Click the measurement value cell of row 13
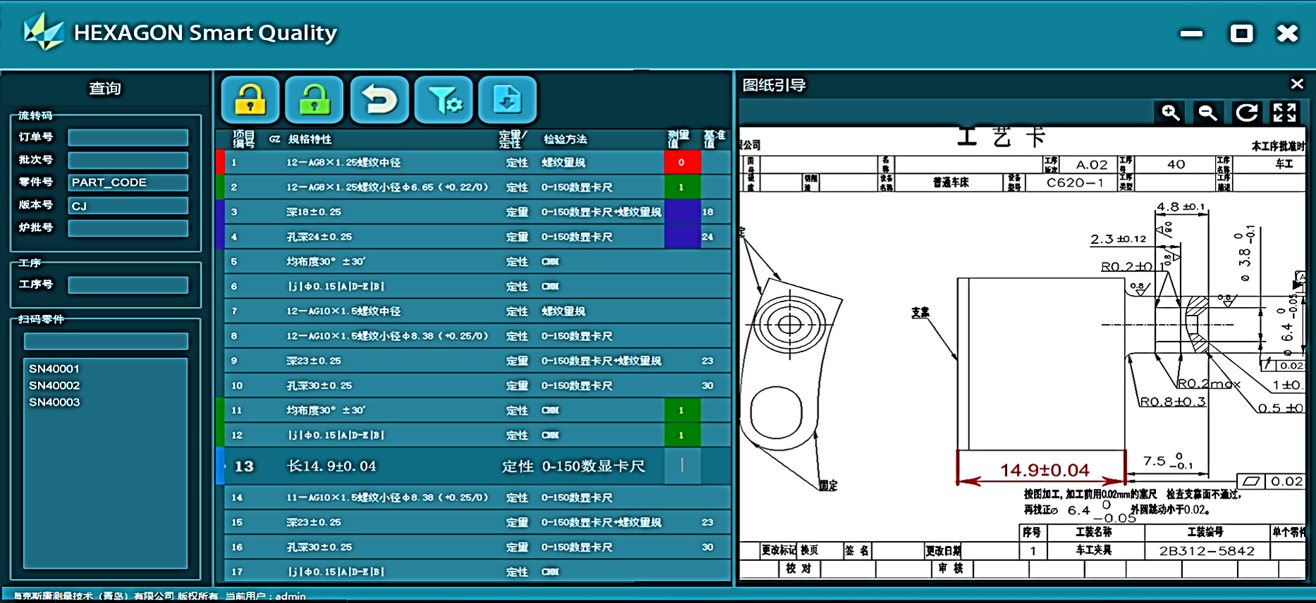1316x603 pixels. pos(682,466)
